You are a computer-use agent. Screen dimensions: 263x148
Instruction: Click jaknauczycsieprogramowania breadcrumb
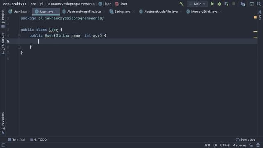tap(71, 4)
